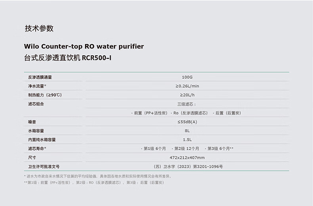Click the 制热能力 (≥90℃) label
The width and height of the screenshot is (313, 206).
(45, 95)
